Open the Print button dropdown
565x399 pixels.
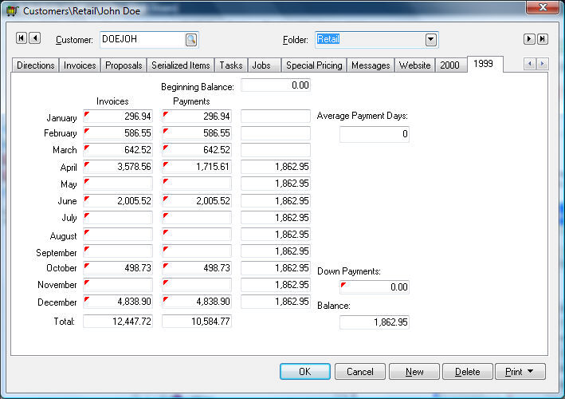[x=521, y=371]
